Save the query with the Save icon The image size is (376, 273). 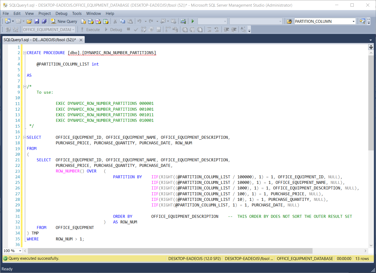[x=37, y=21]
